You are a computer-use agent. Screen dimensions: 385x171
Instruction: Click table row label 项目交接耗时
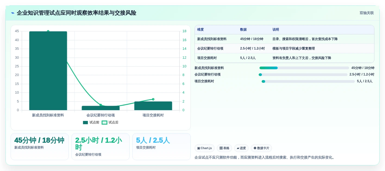207,58
